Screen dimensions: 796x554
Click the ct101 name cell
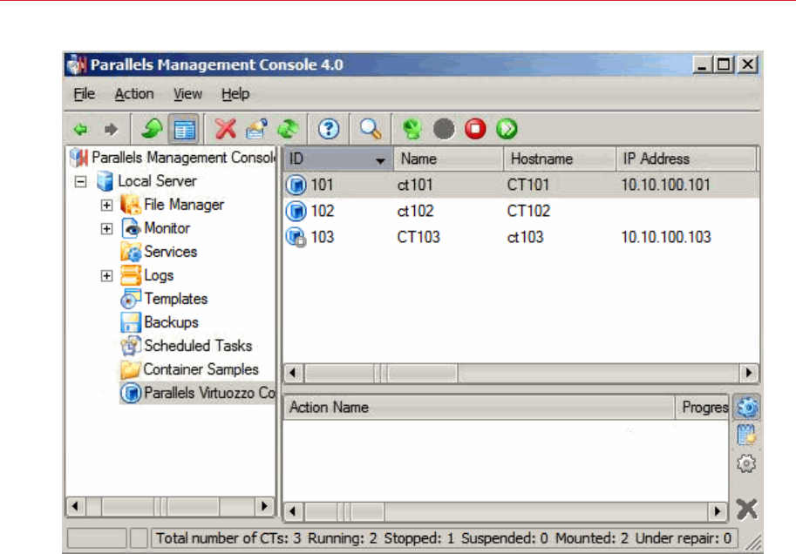[x=415, y=185]
